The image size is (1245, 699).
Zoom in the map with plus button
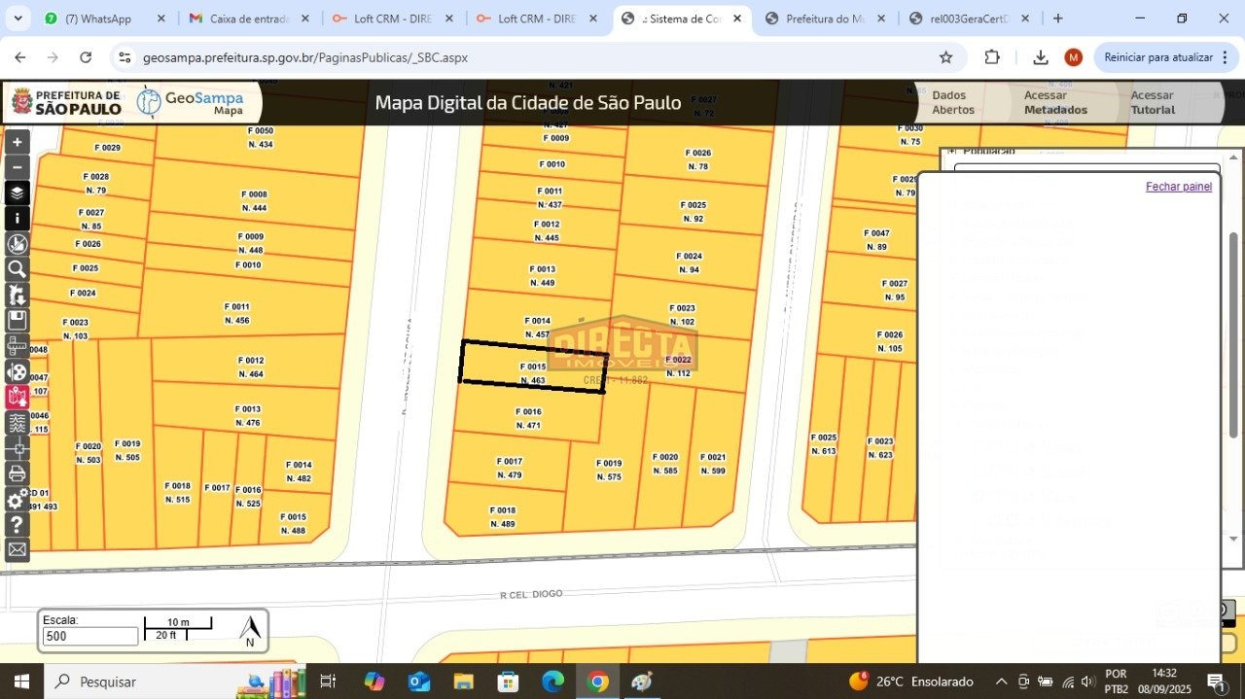pos(17,142)
